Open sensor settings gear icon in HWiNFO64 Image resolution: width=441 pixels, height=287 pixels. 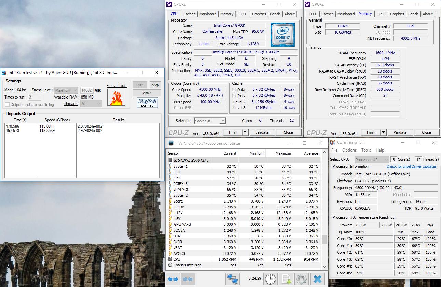302,279
